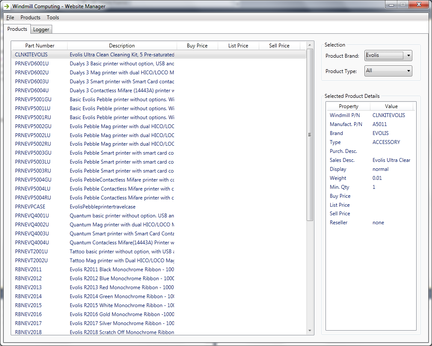Viewport: 432px width, 346px height.
Task: Select part number PRNEVP5001GU
Action: [33, 99]
